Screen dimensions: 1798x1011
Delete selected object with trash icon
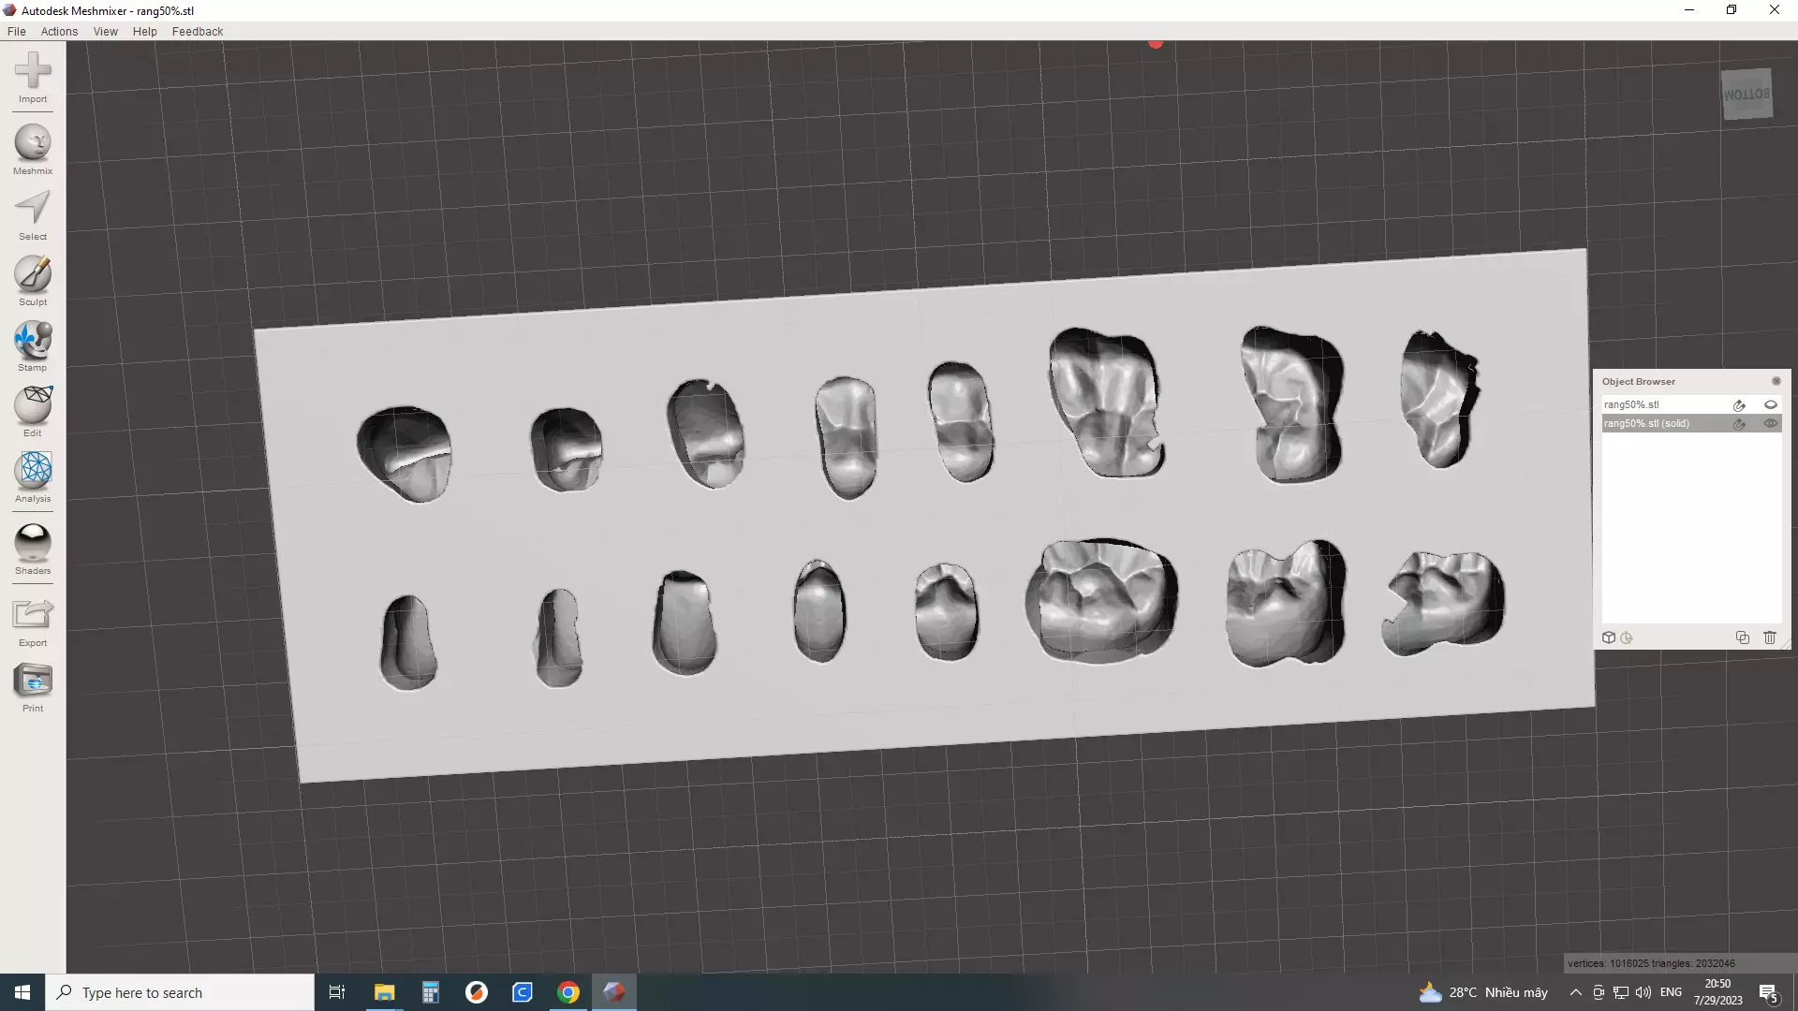click(1769, 638)
